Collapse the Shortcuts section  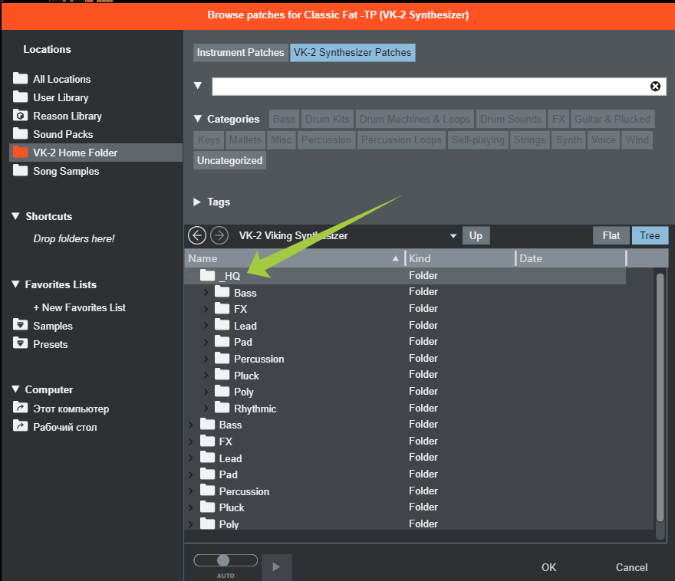tap(15, 216)
